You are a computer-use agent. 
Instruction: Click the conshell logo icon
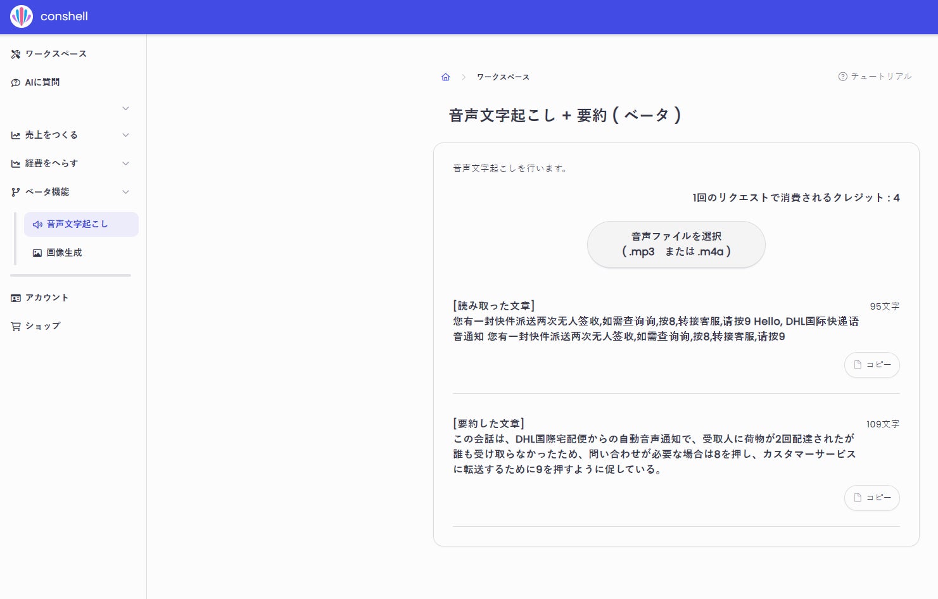click(22, 16)
